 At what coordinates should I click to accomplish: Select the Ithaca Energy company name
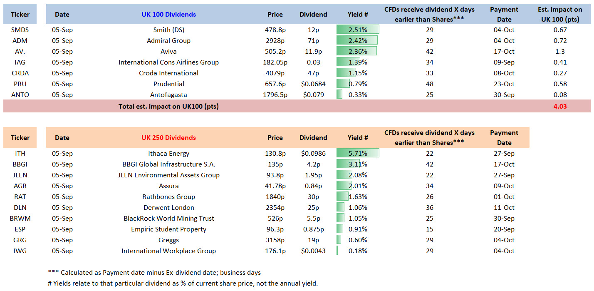click(168, 154)
